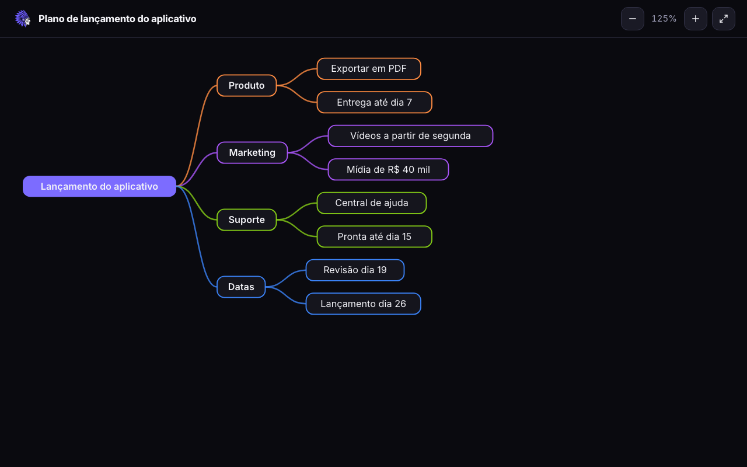The width and height of the screenshot is (747, 467).
Task: Click the 125% zoom level value
Action: (664, 19)
